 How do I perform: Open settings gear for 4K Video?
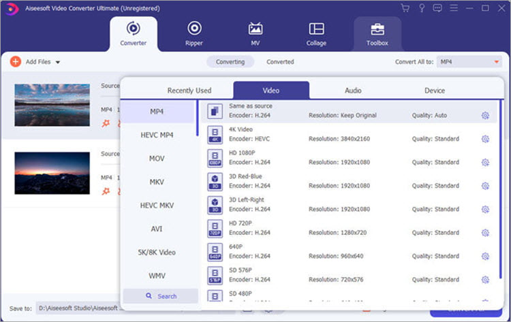coord(485,139)
